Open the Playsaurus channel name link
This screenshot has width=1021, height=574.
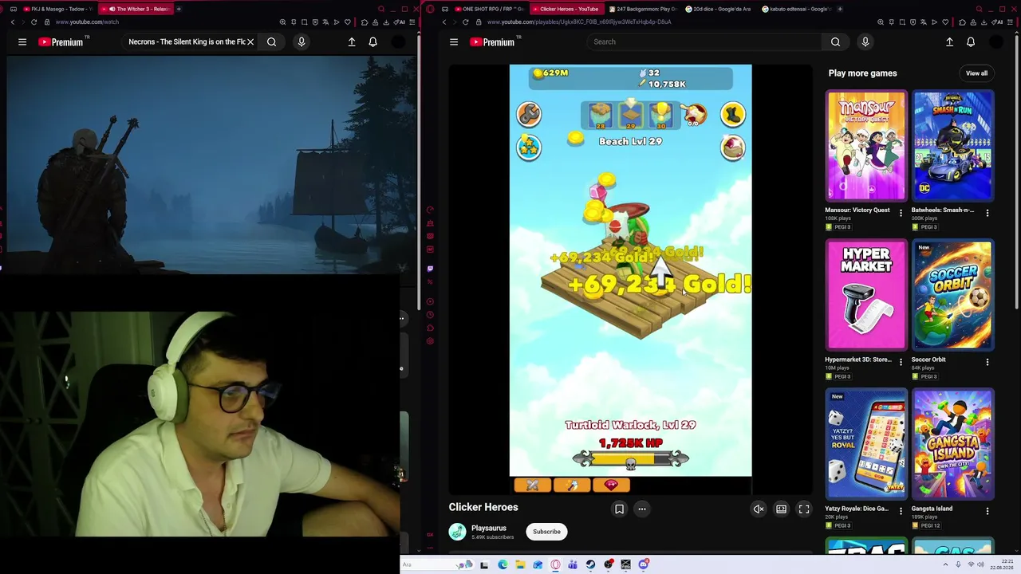(489, 528)
